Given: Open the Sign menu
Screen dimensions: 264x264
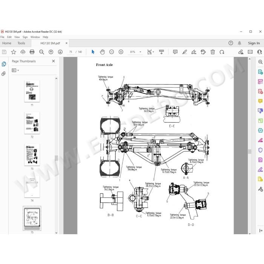Looking at the screenshot, I should tap(25, 37).
